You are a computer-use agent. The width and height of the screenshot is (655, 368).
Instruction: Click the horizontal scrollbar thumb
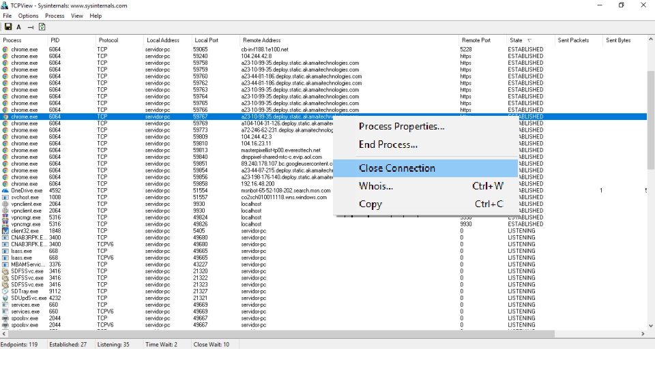[x=281, y=334]
